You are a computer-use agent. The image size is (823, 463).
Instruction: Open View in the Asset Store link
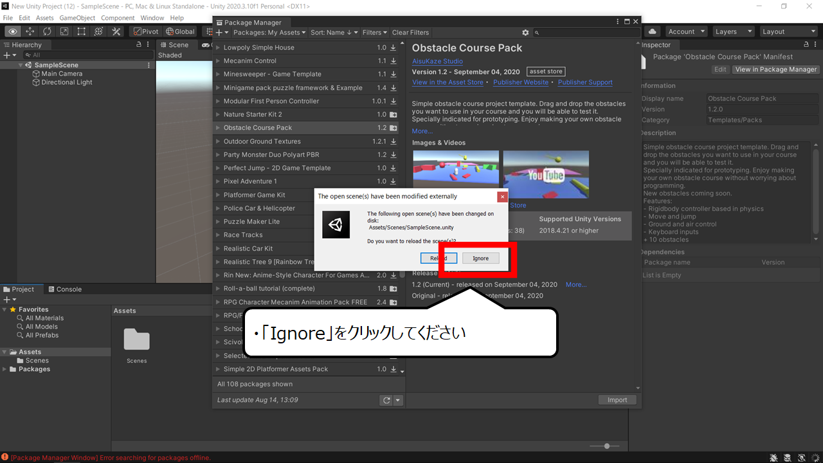[x=448, y=82]
